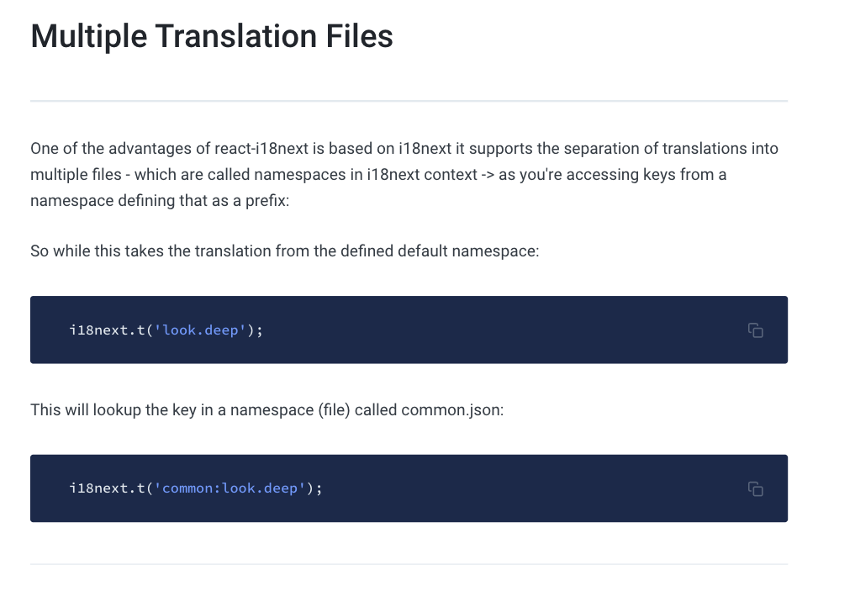Copy the 'common:look.deep' code snippet
The image size is (855, 591).
(755, 488)
